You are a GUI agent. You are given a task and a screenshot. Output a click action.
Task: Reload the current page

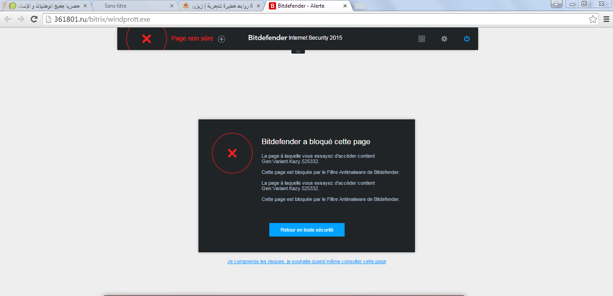(34, 19)
